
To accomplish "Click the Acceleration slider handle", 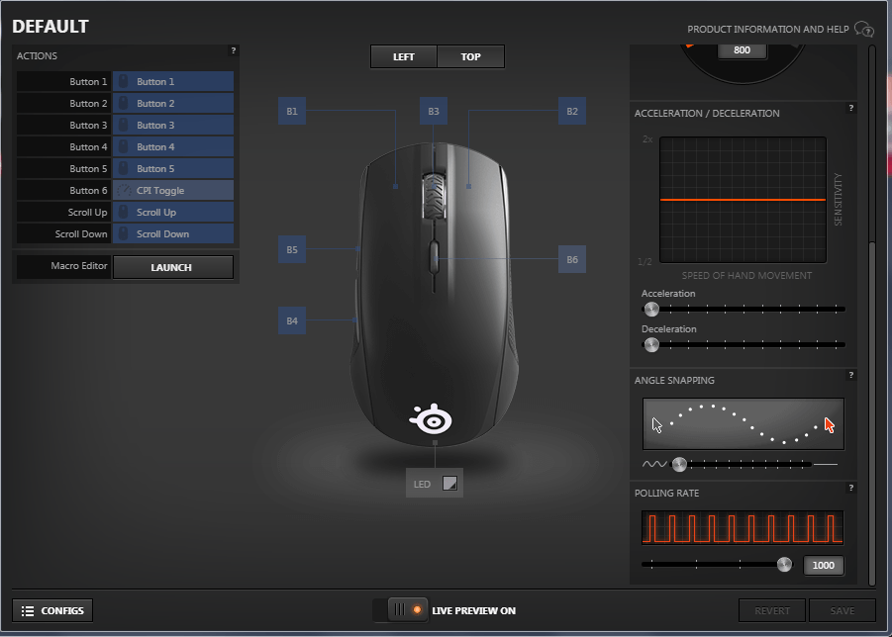I will point(651,310).
